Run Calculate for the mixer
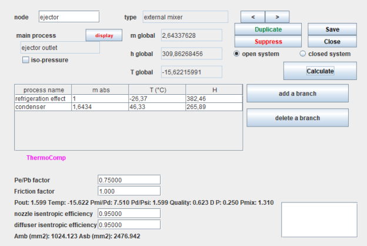 320,71
